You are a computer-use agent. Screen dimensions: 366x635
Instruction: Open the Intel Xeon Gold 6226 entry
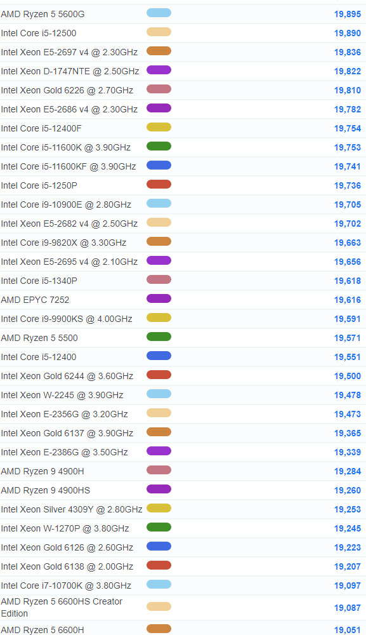pyautogui.click(x=67, y=90)
